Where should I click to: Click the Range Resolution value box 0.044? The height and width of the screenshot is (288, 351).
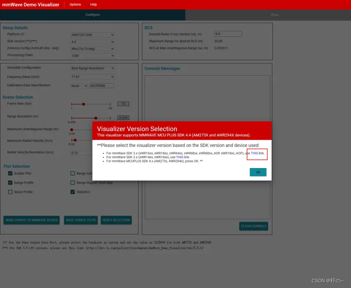123,118
